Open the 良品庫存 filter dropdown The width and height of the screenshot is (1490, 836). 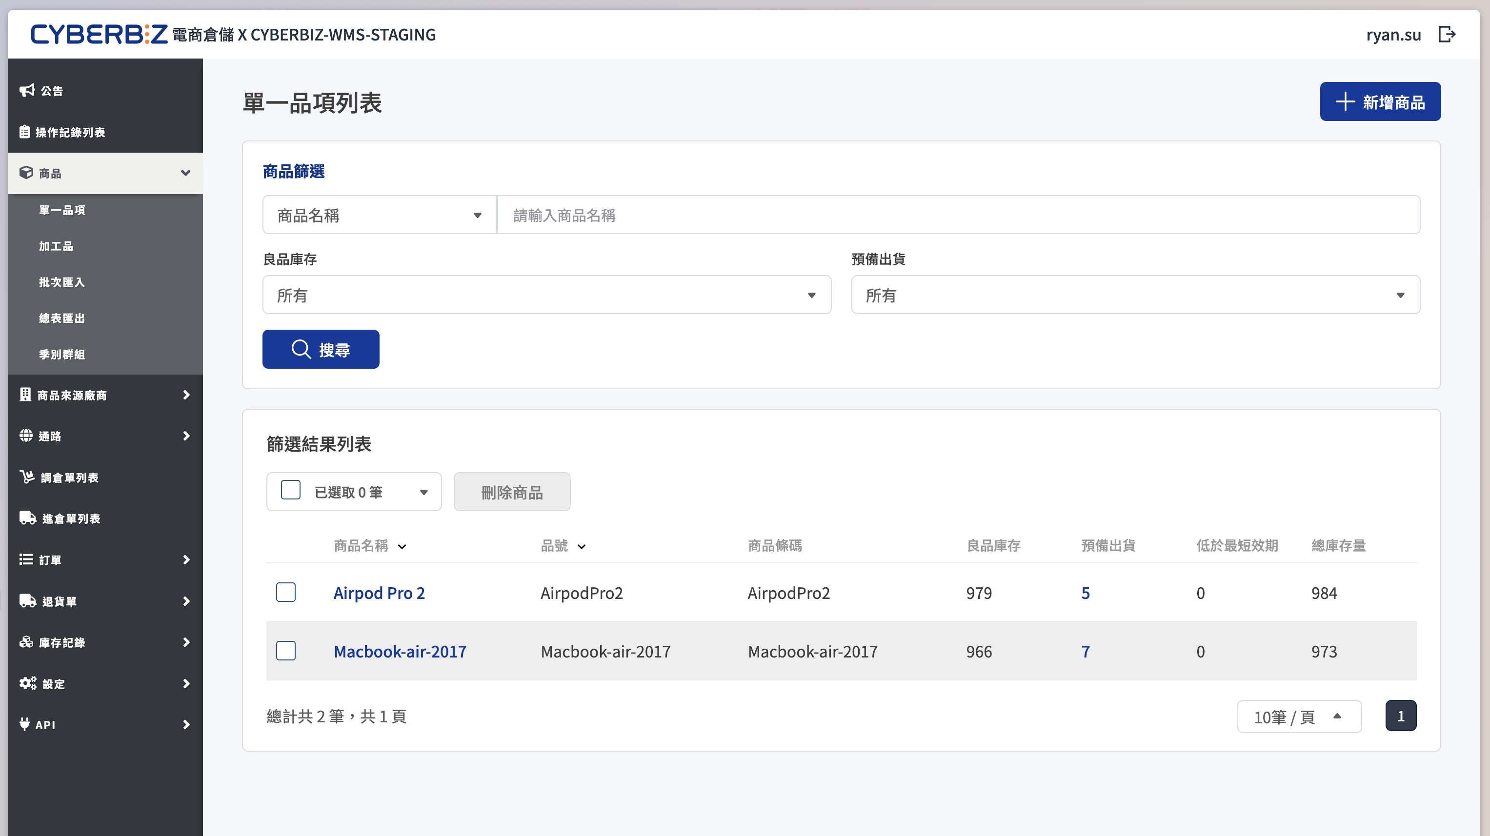pyautogui.click(x=546, y=295)
